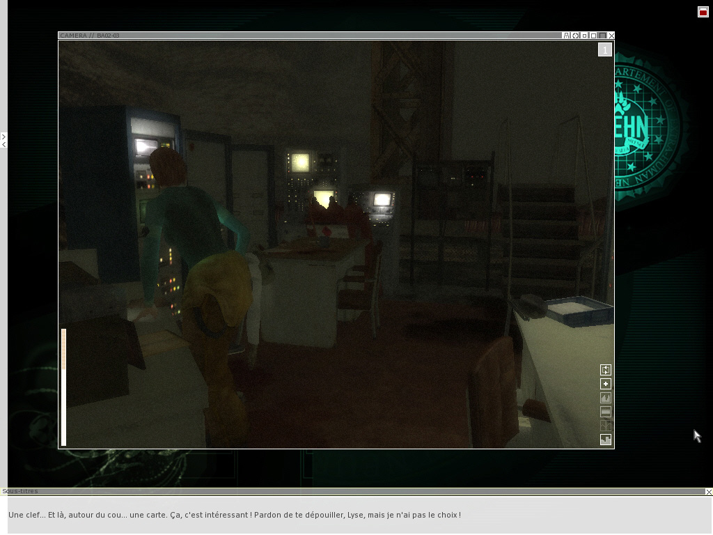Image resolution: width=713 pixels, height=535 pixels.
Task: Click the crosshair center icon in camera title bar
Action: coord(576,36)
